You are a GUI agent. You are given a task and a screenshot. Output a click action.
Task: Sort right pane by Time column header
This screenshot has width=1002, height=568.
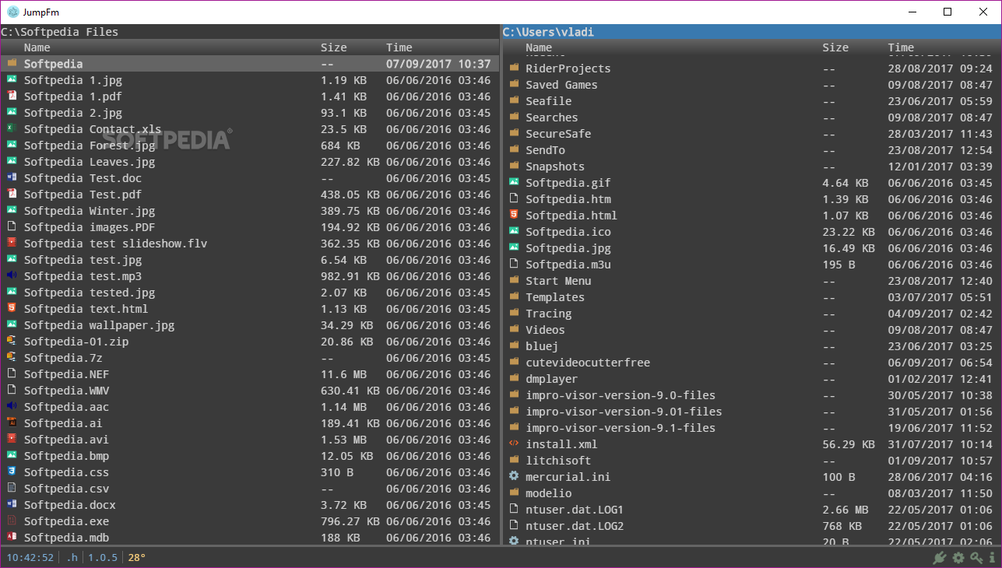coord(901,47)
